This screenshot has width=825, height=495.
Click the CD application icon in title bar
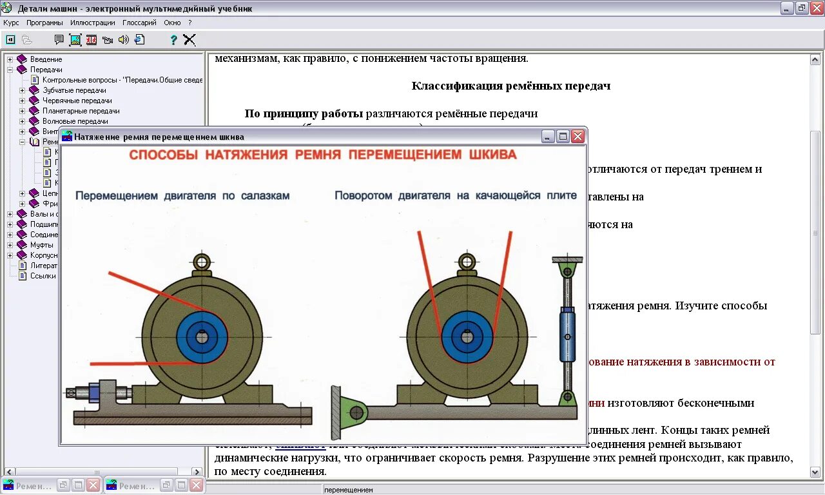[x=7, y=8]
